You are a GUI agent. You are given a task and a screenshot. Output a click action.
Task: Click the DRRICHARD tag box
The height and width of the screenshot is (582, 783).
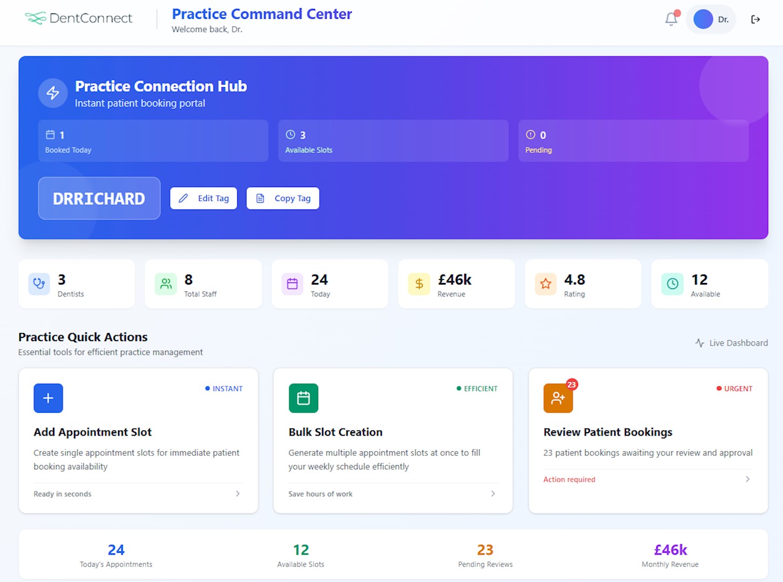tap(99, 198)
